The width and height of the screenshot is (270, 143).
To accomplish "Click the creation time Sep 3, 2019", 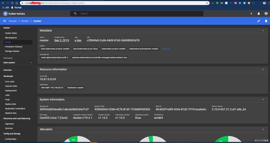I will tap(61, 41).
